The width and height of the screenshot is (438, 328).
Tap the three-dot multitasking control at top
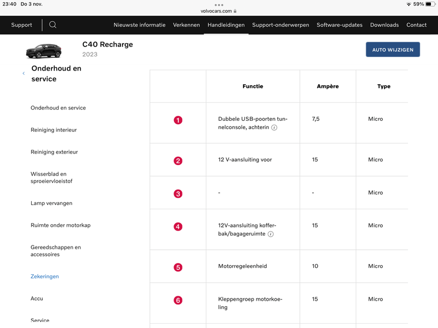(x=219, y=4)
